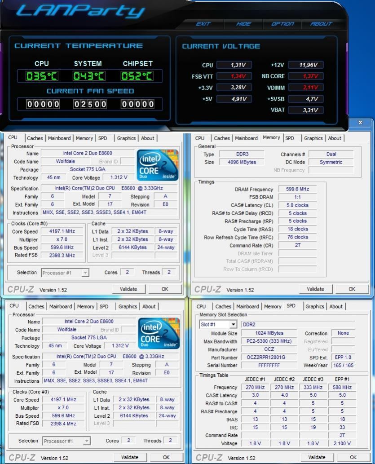Image resolution: width=375 pixels, height=464 pixels.
Task: Open Graphics tab in top-left CPU-Z
Action: 126,138
